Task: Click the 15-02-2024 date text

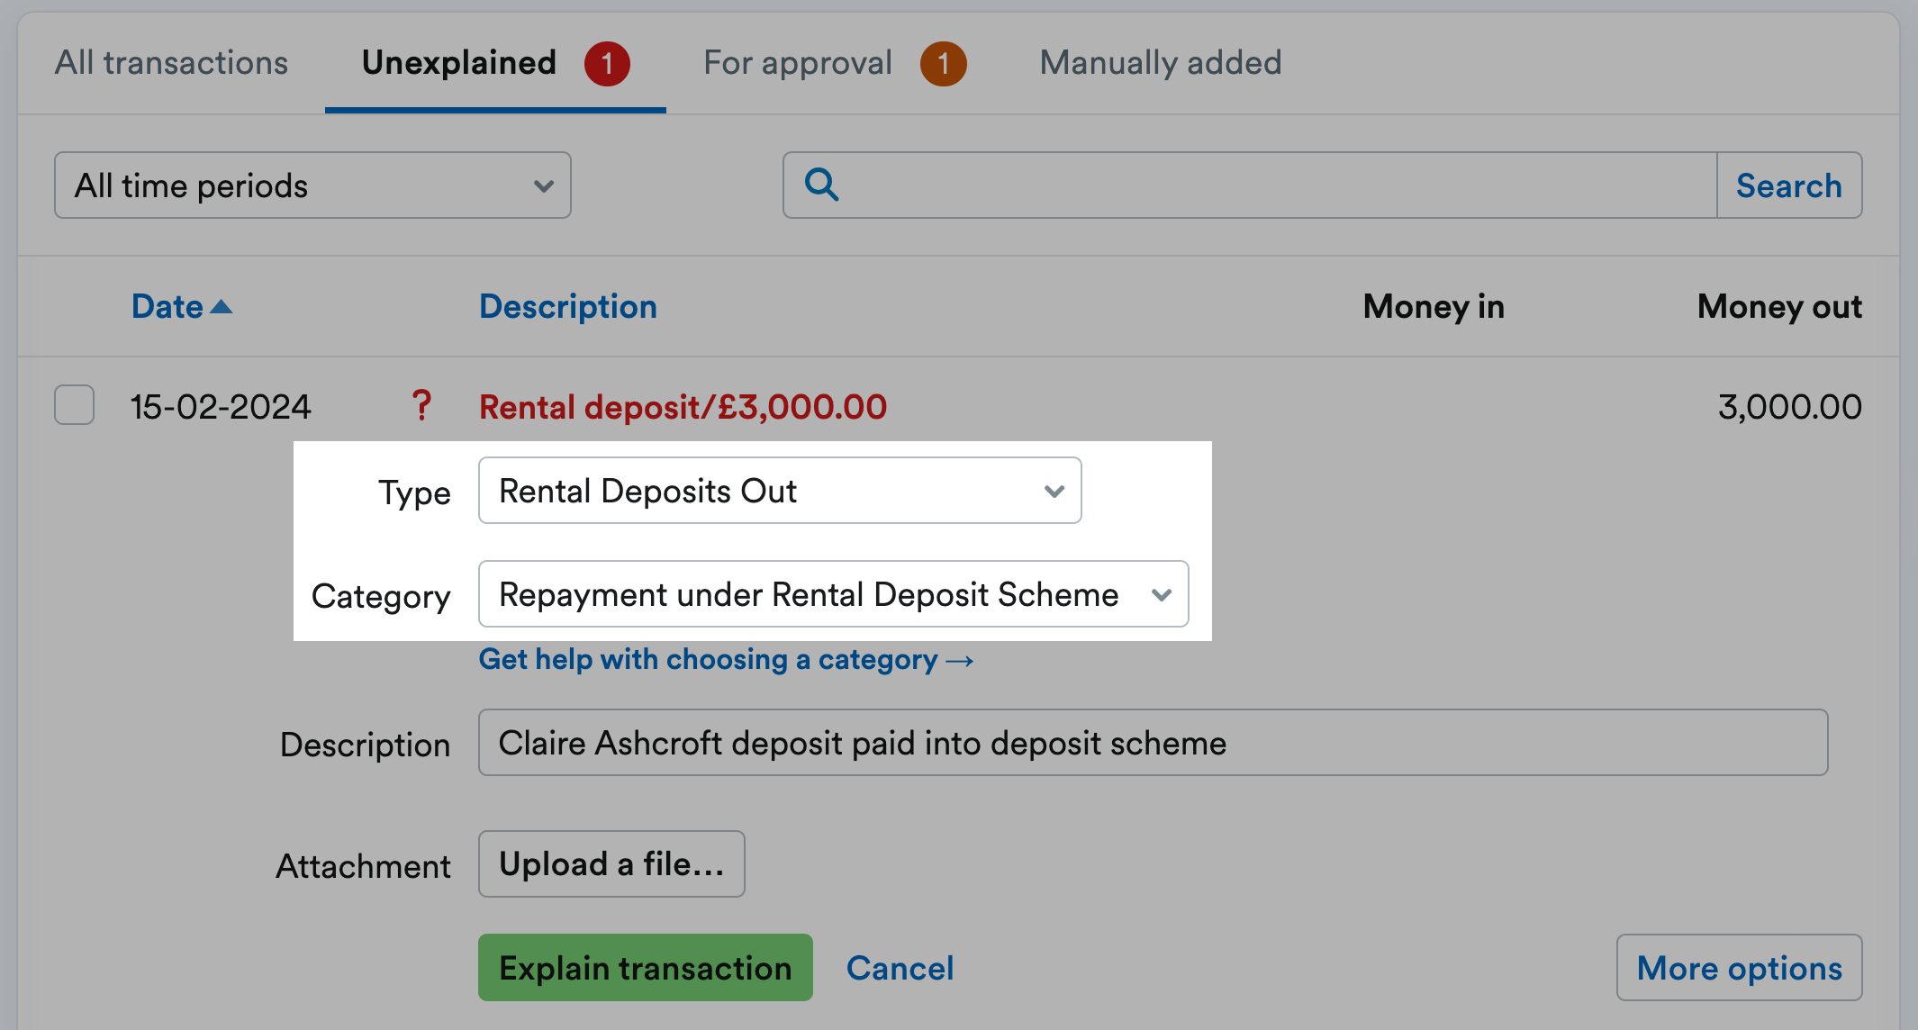Action: pyautogui.click(x=221, y=407)
